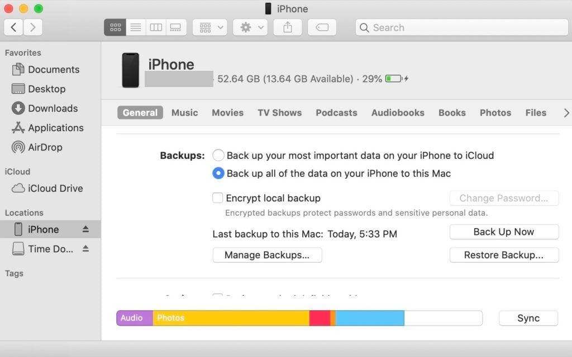Click the 52.64 GB storage info text
The width and height of the screenshot is (572, 357).
[285, 79]
